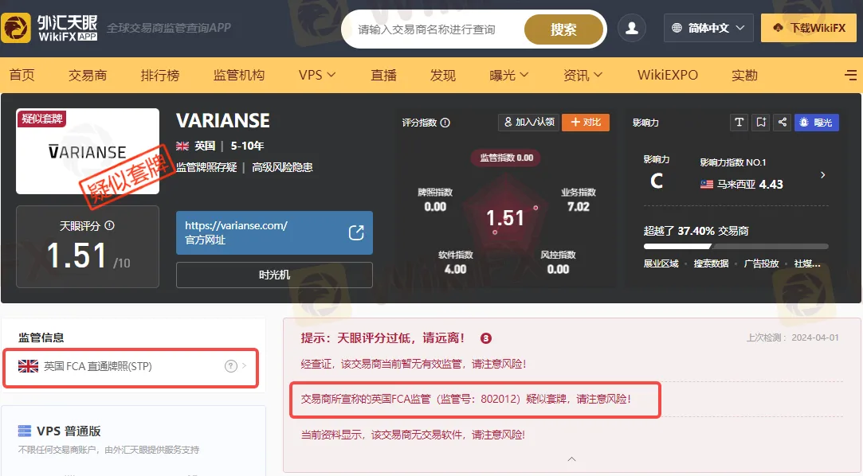Click the 广告投放 link
This screenshot has width=863, height=476.
pos(761,263)
